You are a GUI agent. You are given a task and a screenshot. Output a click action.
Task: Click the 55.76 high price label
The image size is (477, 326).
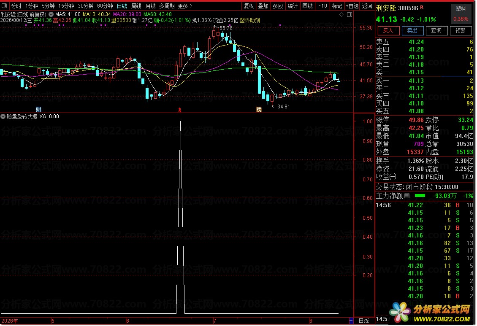226,28
